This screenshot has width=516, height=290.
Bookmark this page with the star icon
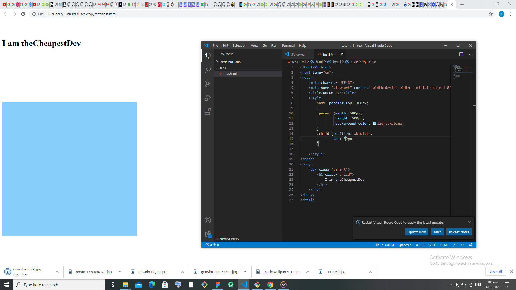pyautogui.click(x=490, y=14)
